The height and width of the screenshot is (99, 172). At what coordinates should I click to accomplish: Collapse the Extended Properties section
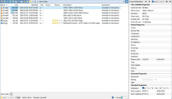pyautogui.click(x=130, y=74)
